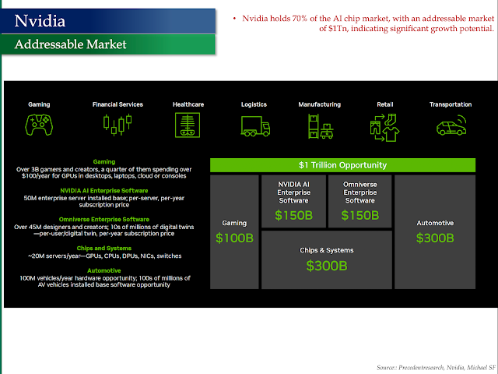This screenshot has height=374, width=498.
Task: Click the green 'NVIDIA AI Enterprise Software' heading
Action: 104,190
